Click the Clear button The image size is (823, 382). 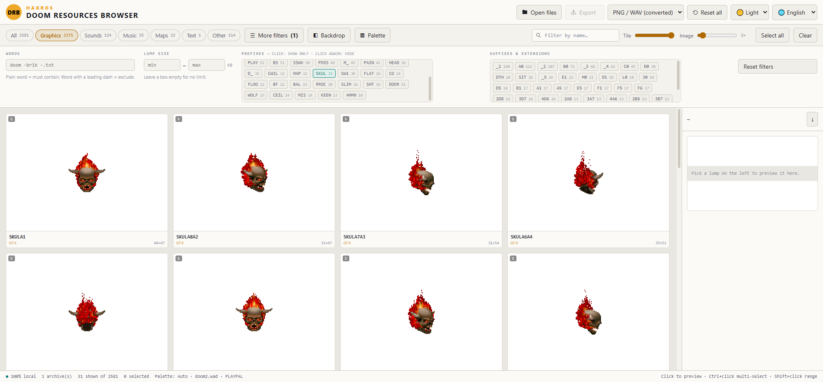pyautogui.click(x=805, y=35)
